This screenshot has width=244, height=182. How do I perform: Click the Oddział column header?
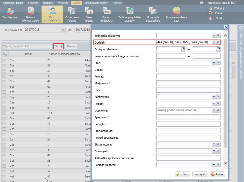(27, 54)
